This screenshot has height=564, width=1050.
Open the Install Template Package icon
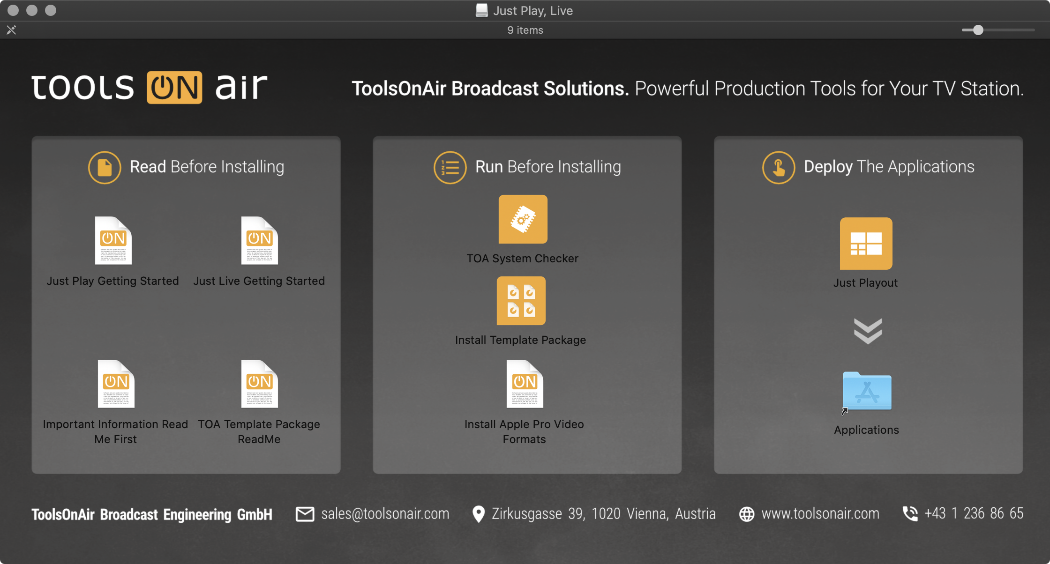tap(521, 301)
